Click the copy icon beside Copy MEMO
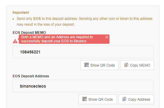The width and height of the screenshot is (164, 108). (126, 65)
